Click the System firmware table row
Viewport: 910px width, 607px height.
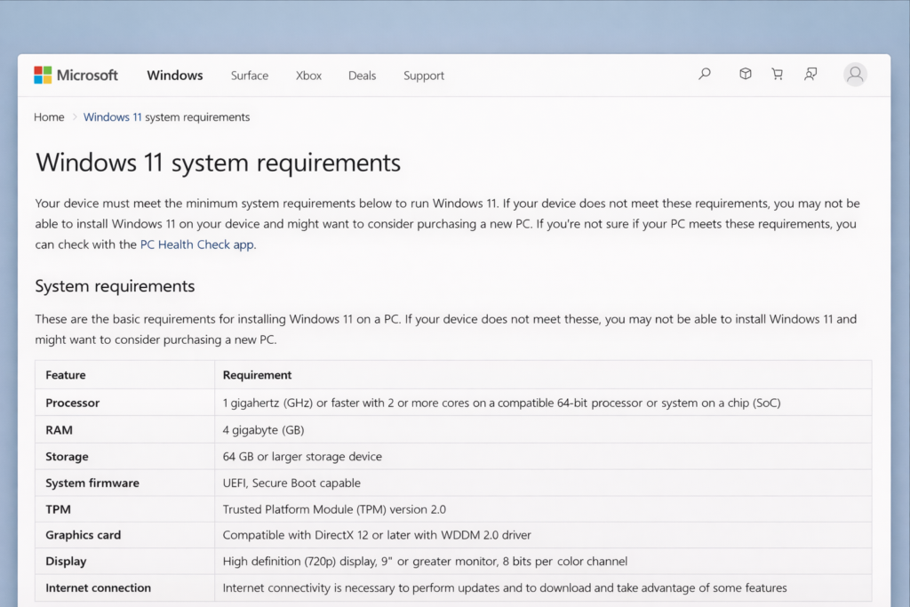(x=92, y=483)
